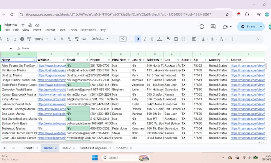Toggle italic formatting
The width and height of the screenshot is (271, 163).
pyautogui.click(x=145, y=39)
